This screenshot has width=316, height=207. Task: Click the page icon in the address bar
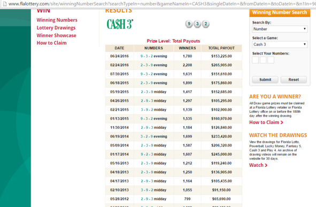5,4
